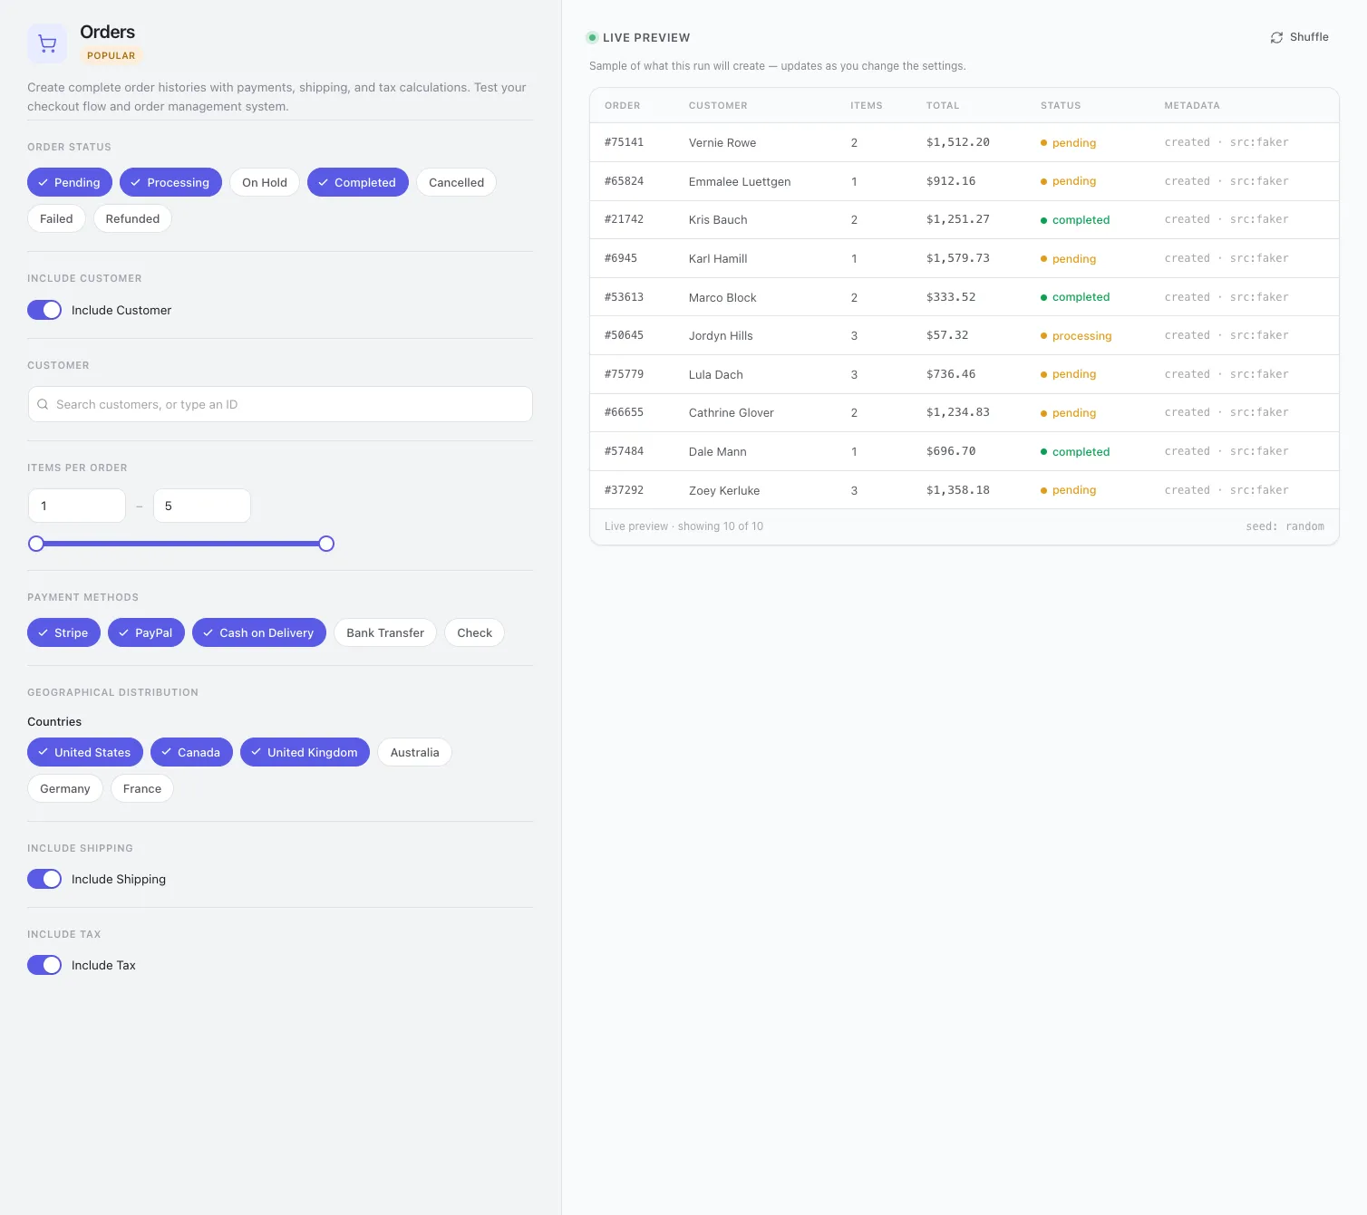Click customer Lula Dach
1367x1215 pixels.
click(716, 374)
